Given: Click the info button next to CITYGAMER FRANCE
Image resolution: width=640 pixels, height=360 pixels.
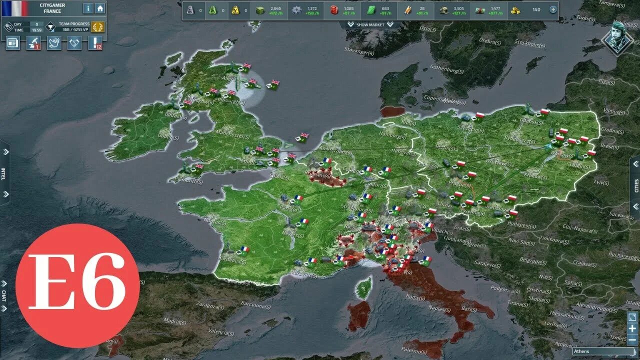Looking at the screenshot, I should tap(88, 8).
